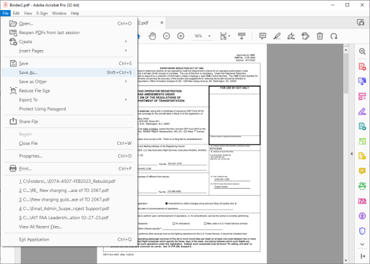370x264 pixels.
Task: Open the Help menu
Action: (x=75, y=13)
